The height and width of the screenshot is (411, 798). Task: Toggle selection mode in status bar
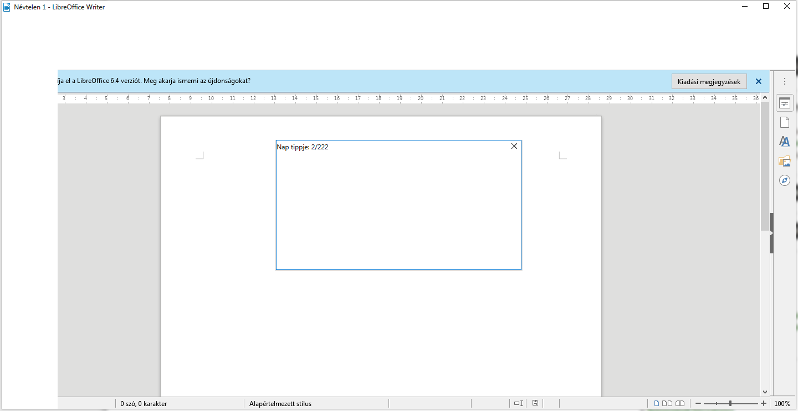[x=518, y=403]
